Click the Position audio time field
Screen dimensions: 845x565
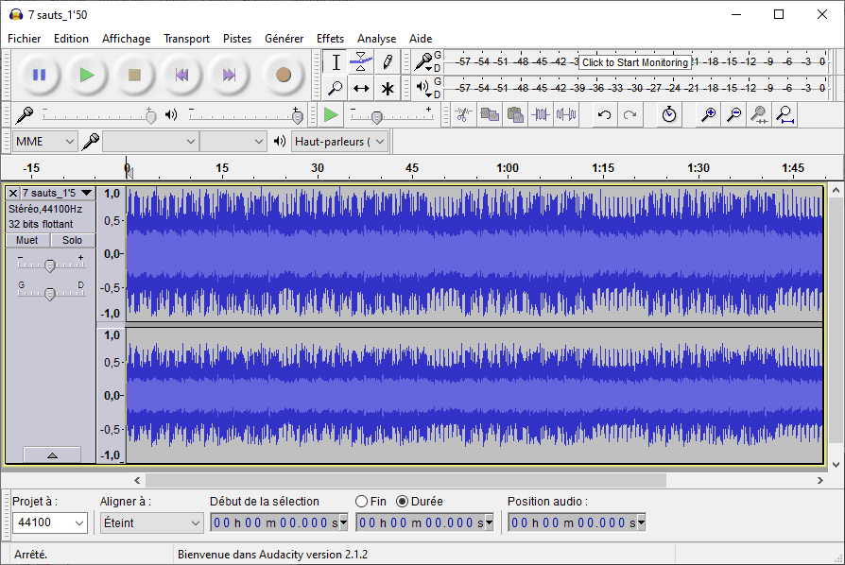pyautogui.click(x=577, y=522)
